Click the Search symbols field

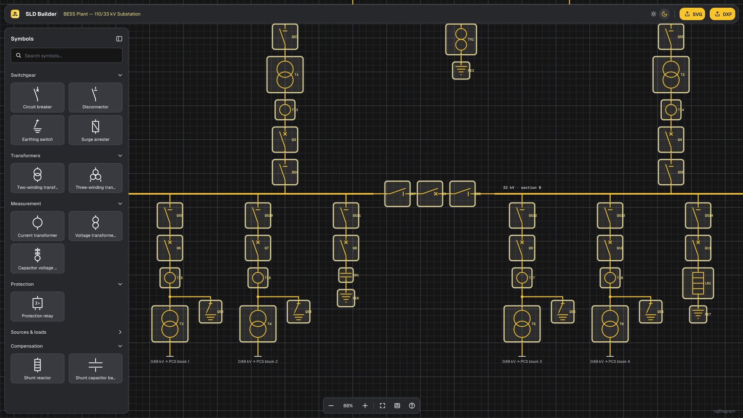coord(67,55)
